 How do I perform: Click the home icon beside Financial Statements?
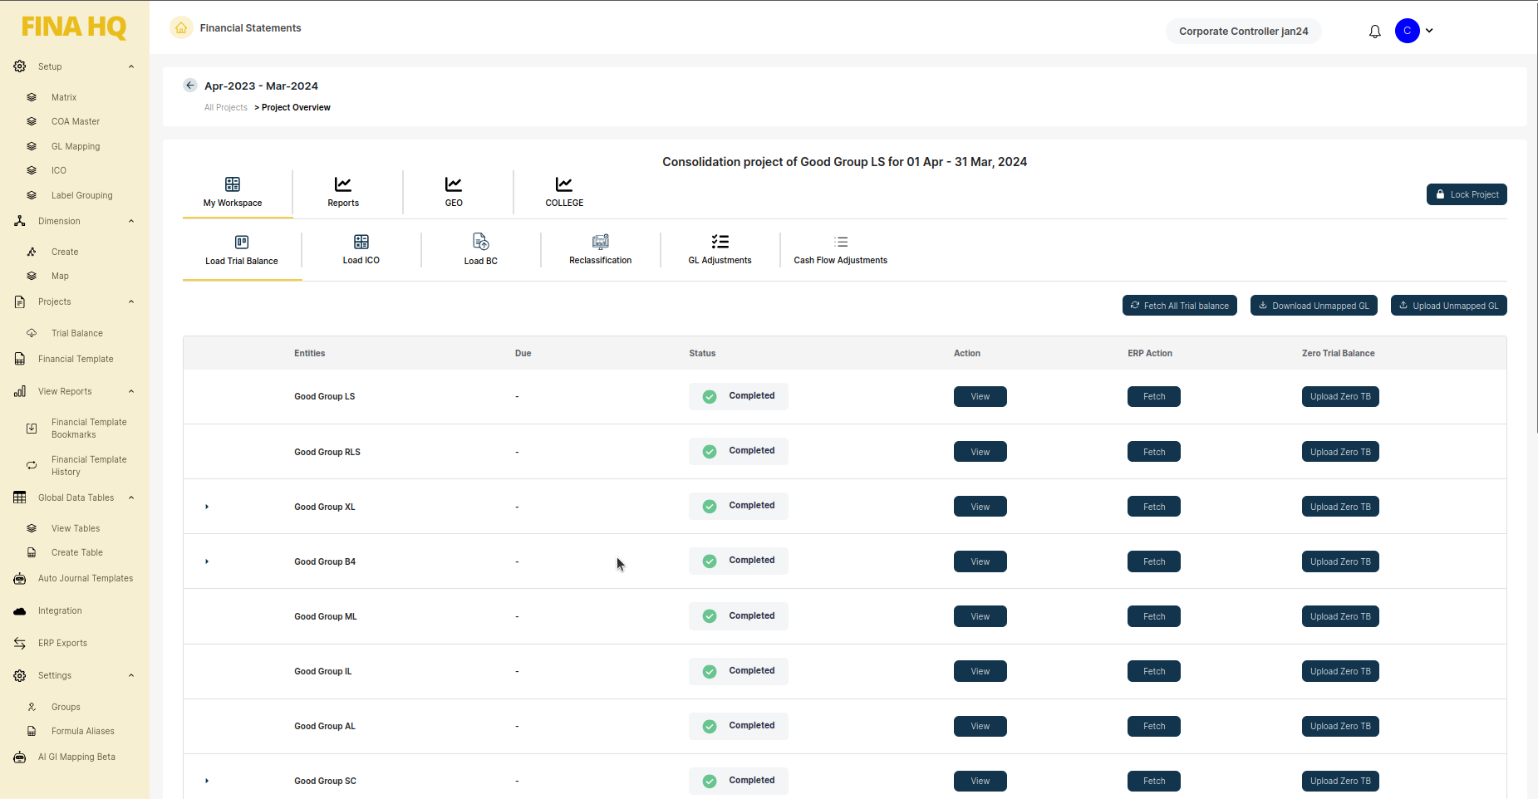pos(181,28)
